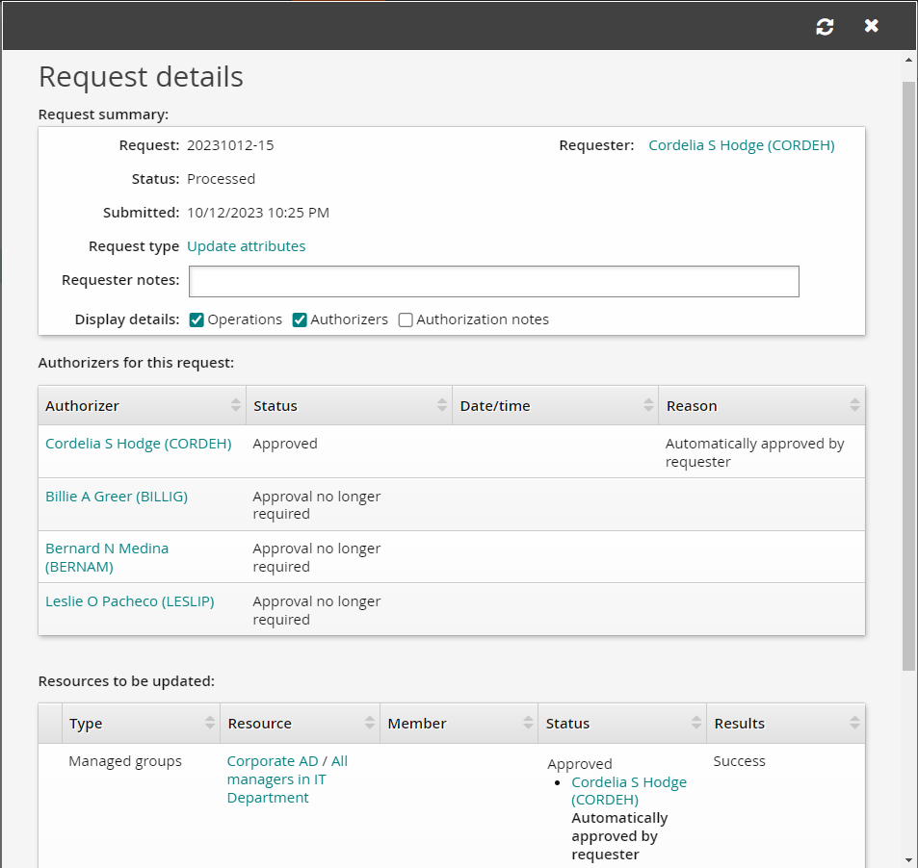Click the Requester notes text field
Image resolution: width=918 pixels, height=868 pixels.
(x=493, y=281)
